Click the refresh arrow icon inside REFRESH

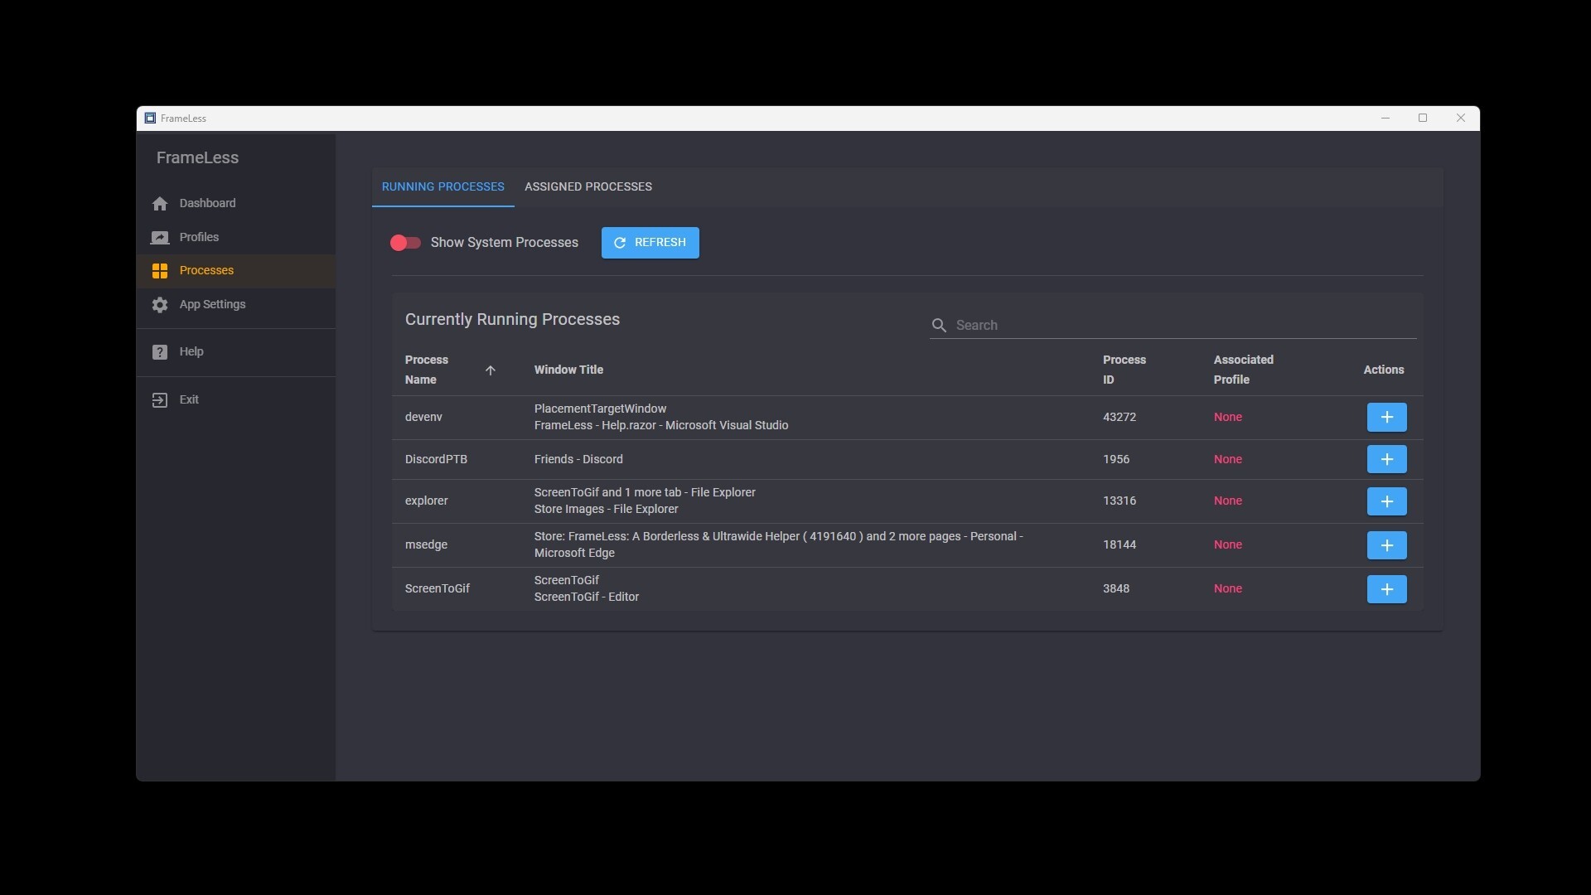coord(619,242)
